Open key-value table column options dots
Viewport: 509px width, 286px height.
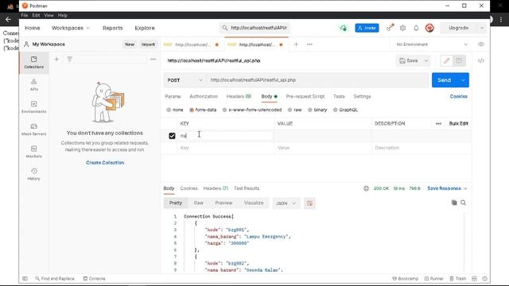pyautogui.click(x=438, y=124)
